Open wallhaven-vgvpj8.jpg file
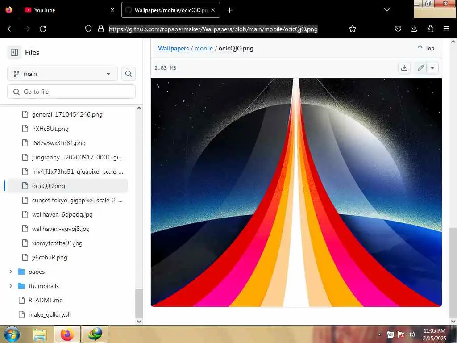 point(61,229)
